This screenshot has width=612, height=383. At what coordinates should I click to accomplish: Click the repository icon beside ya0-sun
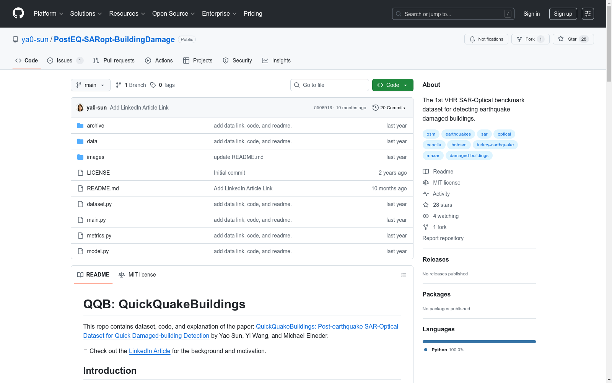[x=15, y=39]
